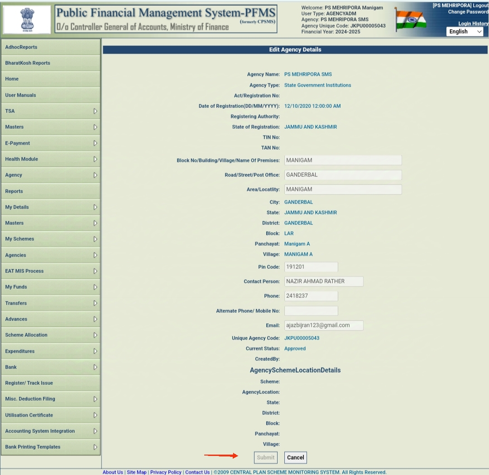Open Bank Printing Templates menu
The image size is (489, 475).
(51, 447)
